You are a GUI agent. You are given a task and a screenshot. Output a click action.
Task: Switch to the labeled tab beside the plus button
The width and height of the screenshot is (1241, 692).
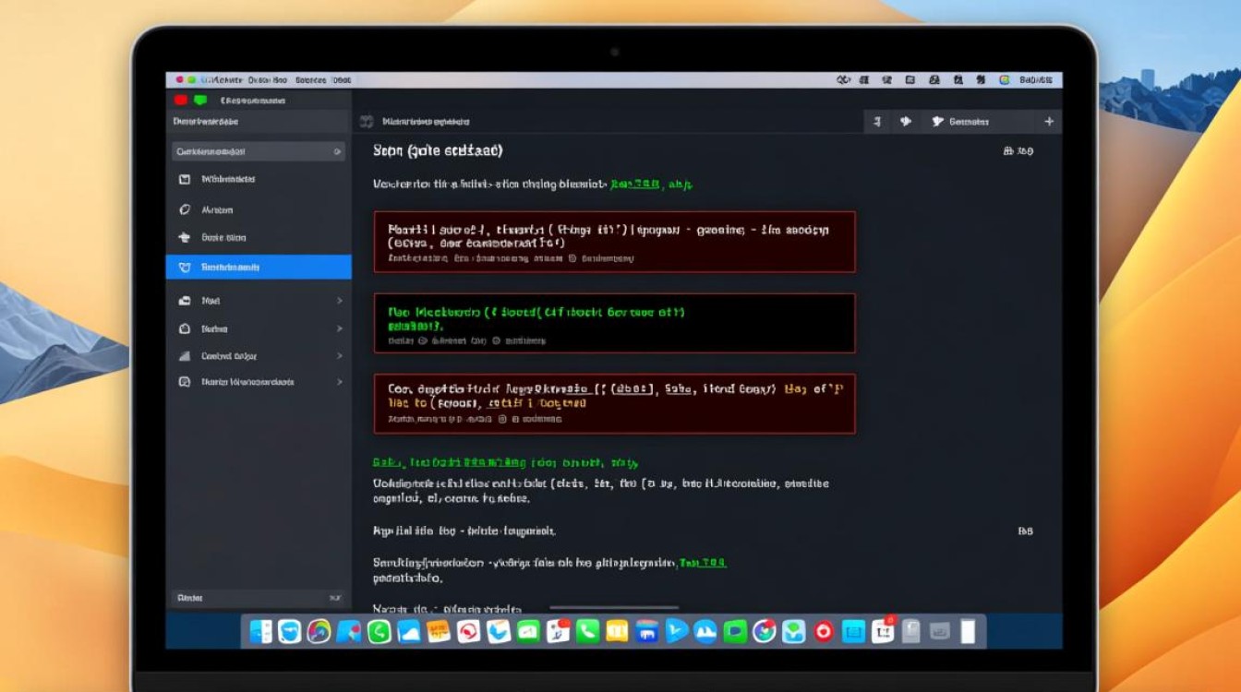tap(965, 122)
